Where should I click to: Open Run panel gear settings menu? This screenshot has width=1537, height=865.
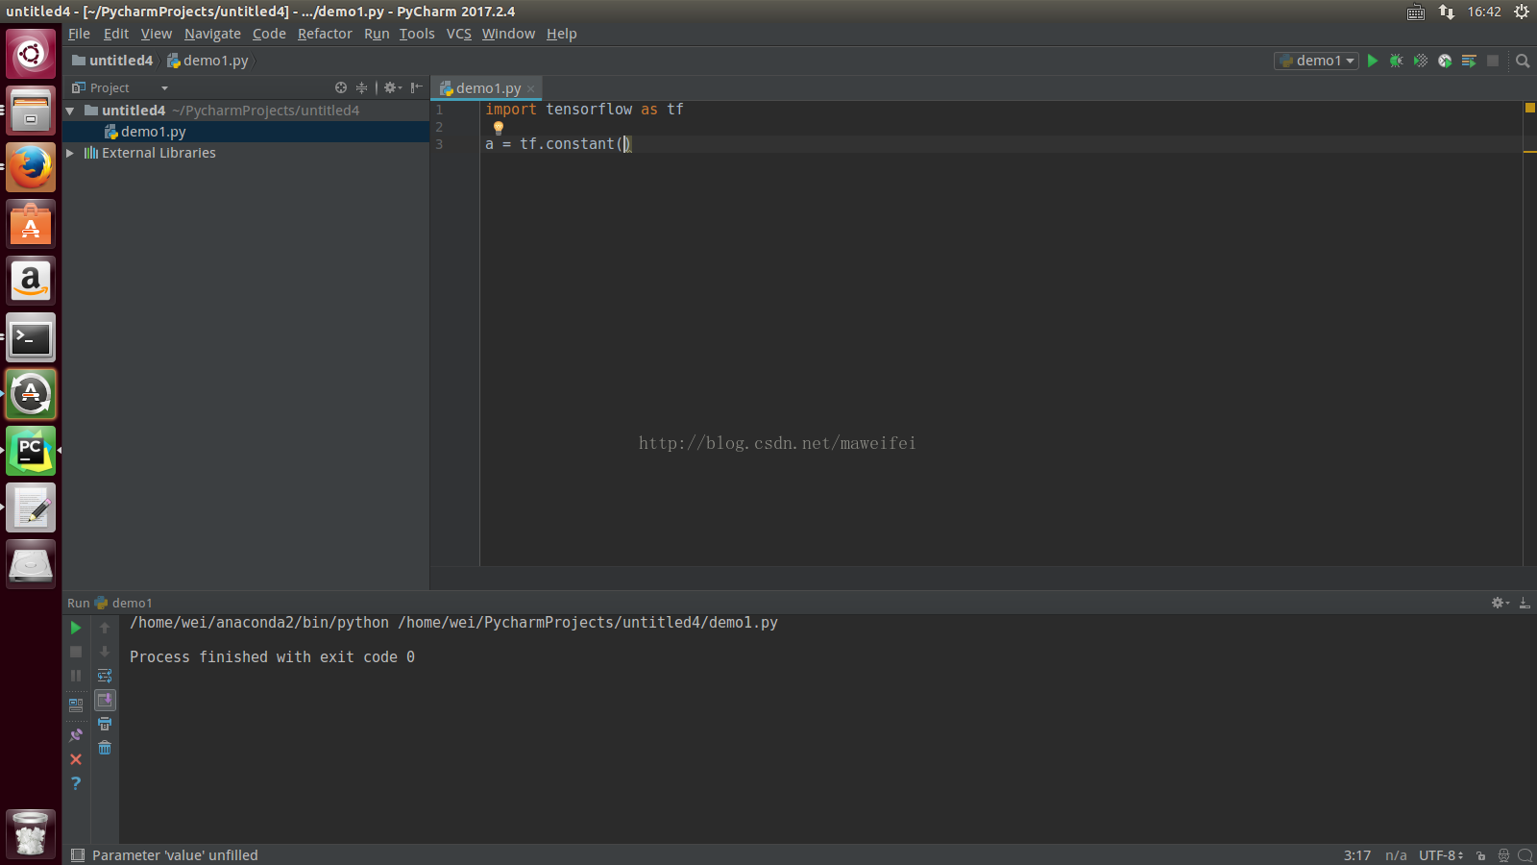(1500, 603)
